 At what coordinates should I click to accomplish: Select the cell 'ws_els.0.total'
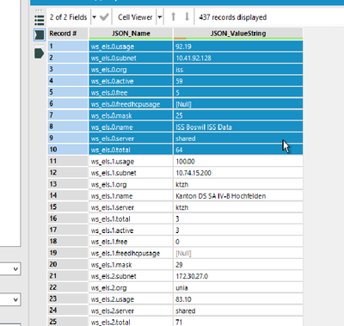pyautogui.click(x=131, y=150)
